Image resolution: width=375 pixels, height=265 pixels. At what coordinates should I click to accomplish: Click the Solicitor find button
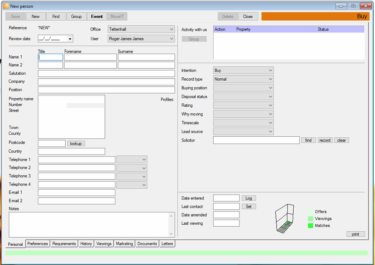coord(308,140)
